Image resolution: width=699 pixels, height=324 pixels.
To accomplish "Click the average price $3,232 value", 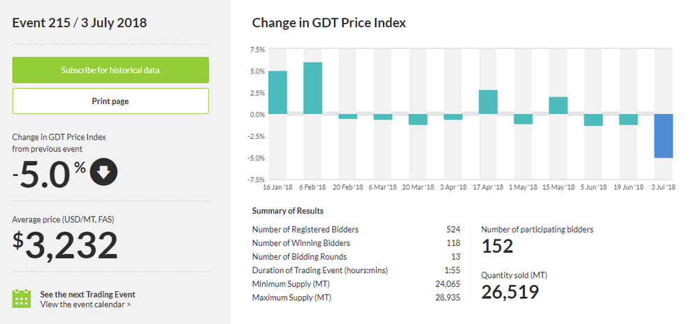I will coord(66,246).
